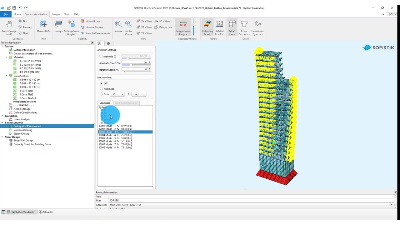
Task: Click the Freeze Image hand icon
Action: click(x=9, y=24)
